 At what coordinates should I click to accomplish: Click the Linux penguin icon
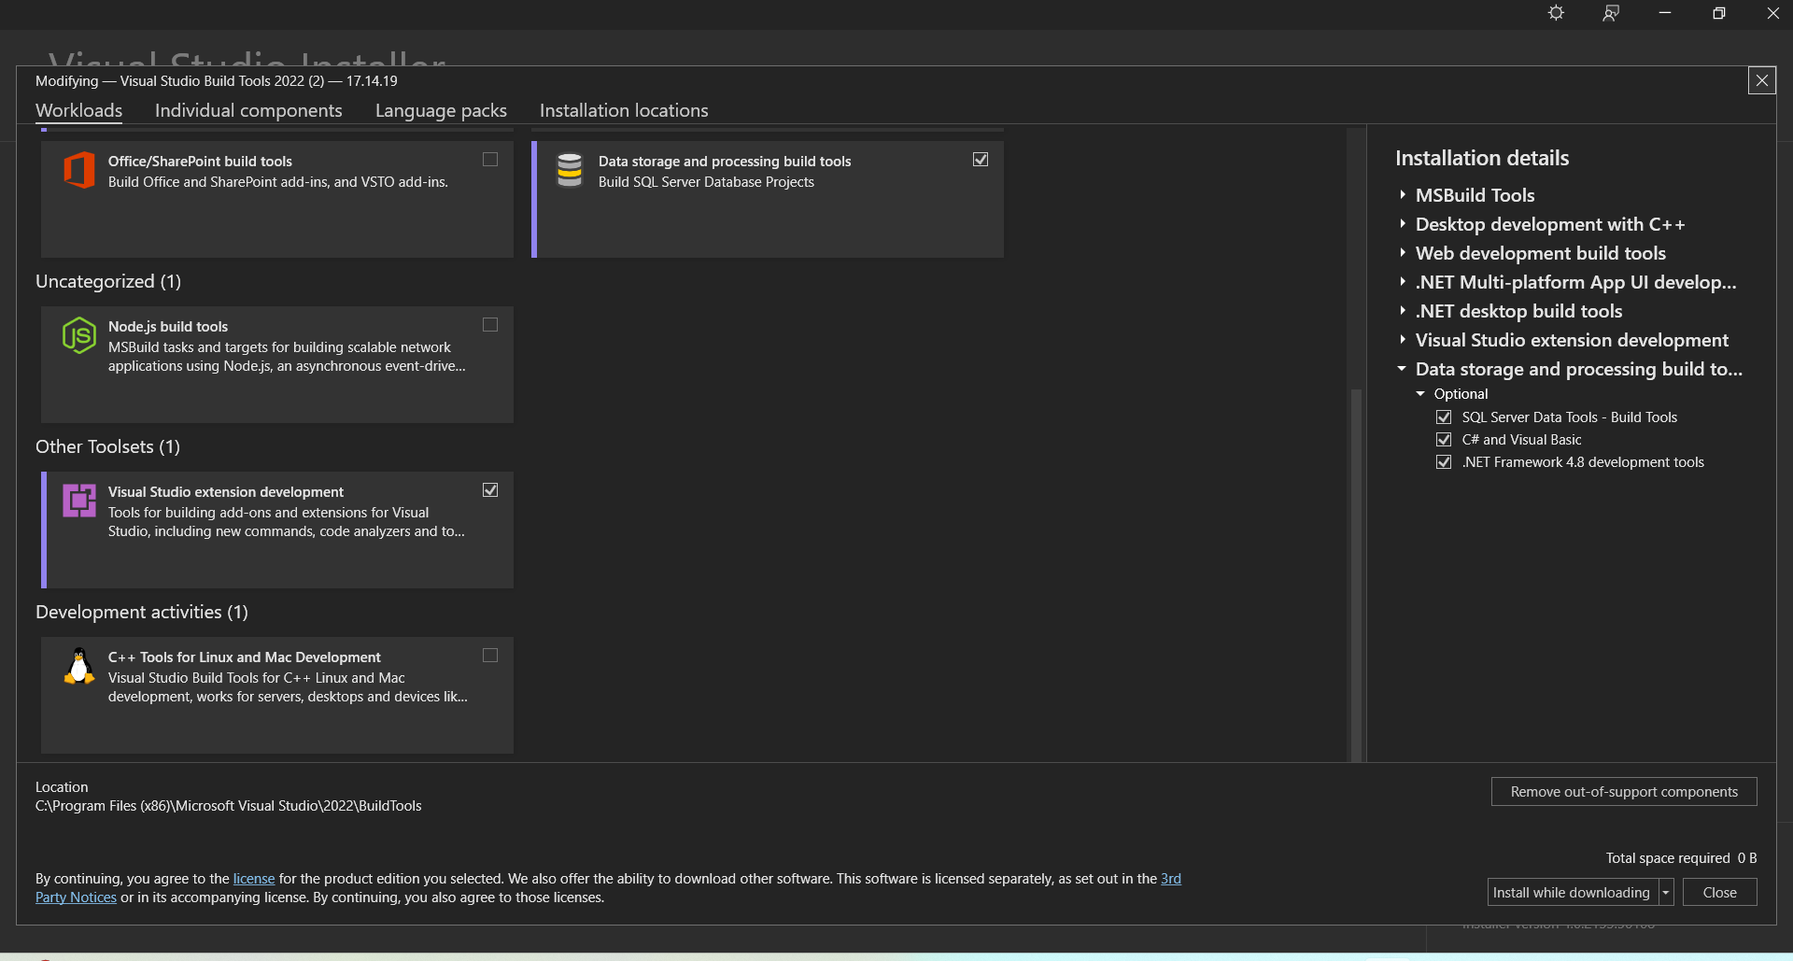[x=79, y=666]
